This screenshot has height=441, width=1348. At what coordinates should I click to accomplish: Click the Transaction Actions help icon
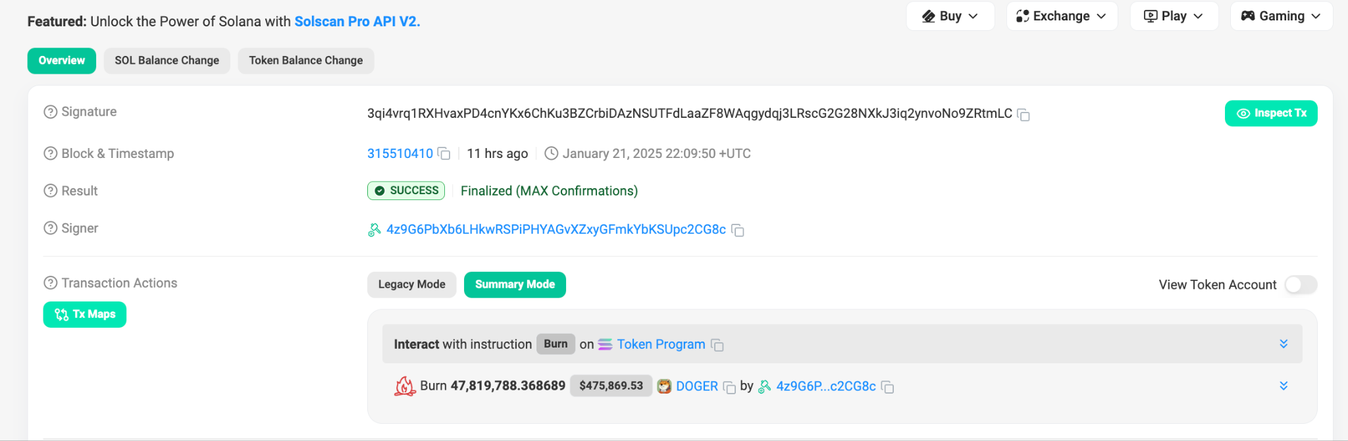[x=51, y=283]
